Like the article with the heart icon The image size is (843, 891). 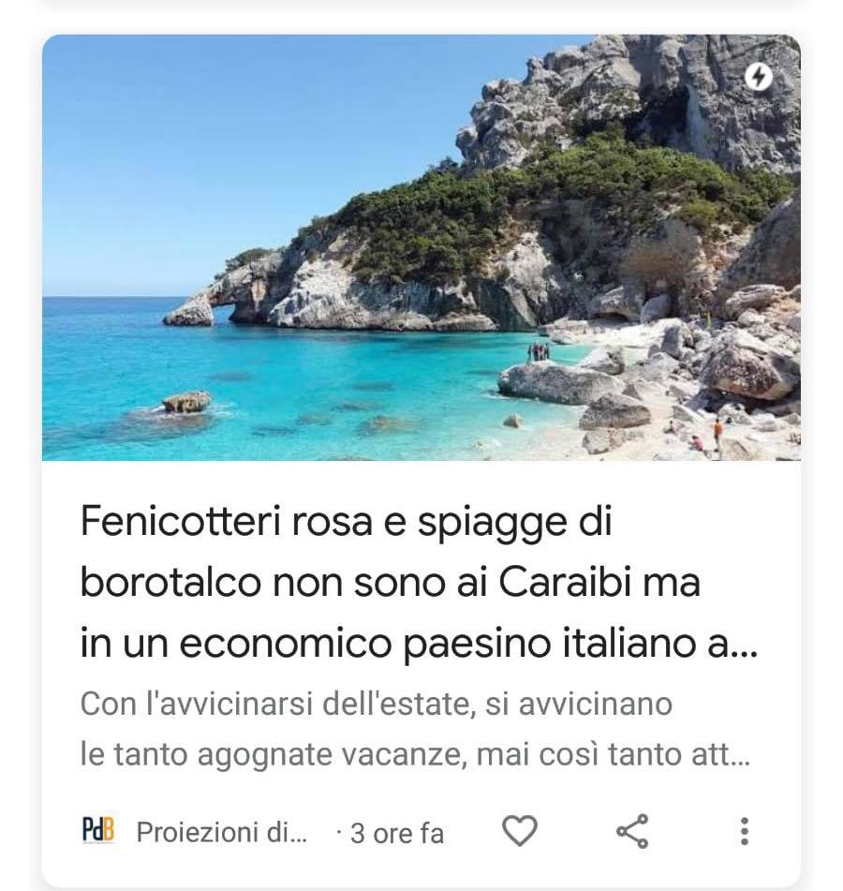(520, 831)
